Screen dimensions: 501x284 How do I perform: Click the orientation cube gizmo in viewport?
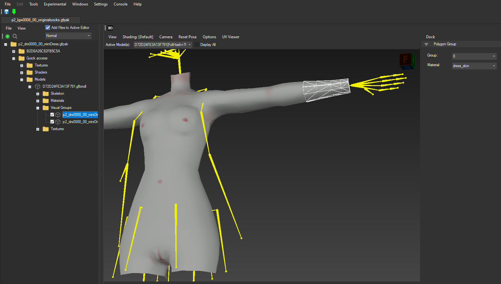tap(407, 61)
